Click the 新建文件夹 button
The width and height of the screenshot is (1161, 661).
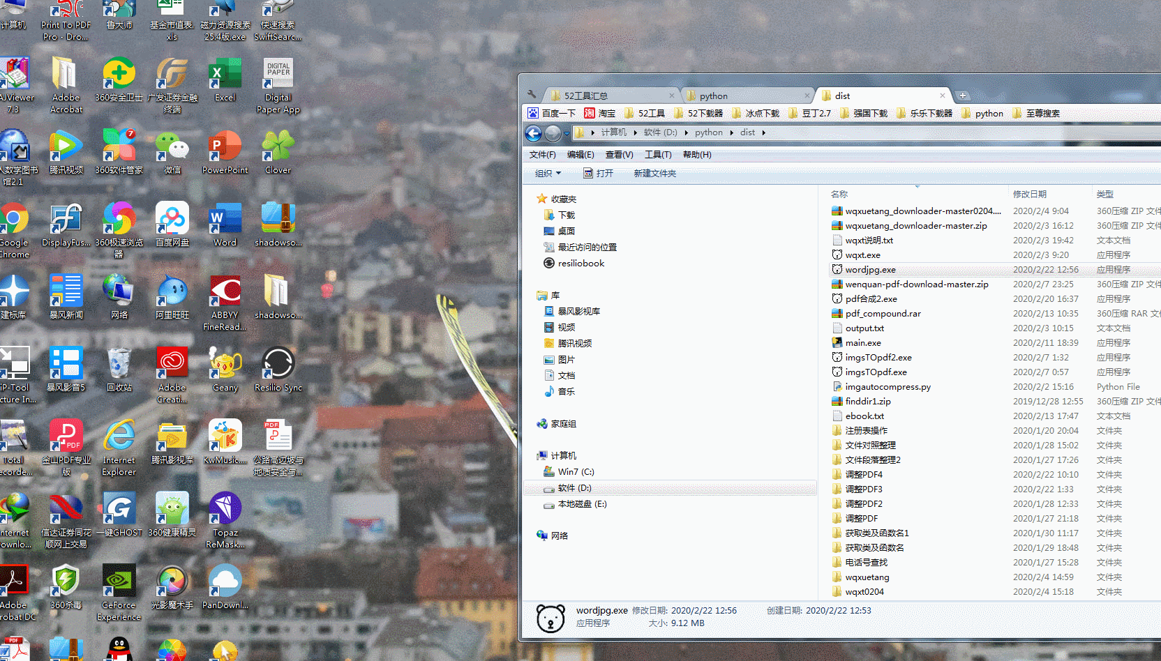pos(654,174)
